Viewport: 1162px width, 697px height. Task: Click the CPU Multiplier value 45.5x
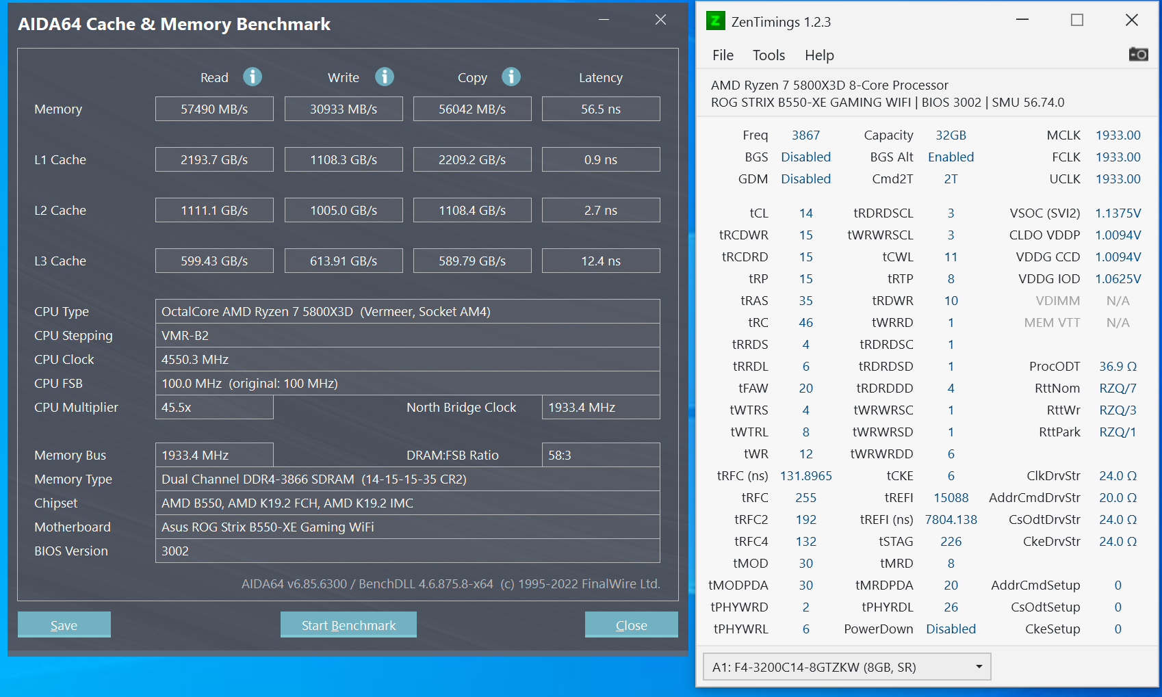point(214,407)
